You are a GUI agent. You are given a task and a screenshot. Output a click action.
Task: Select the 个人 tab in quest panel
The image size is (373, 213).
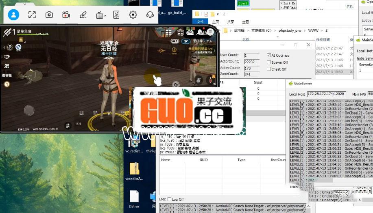click(209, 41)
